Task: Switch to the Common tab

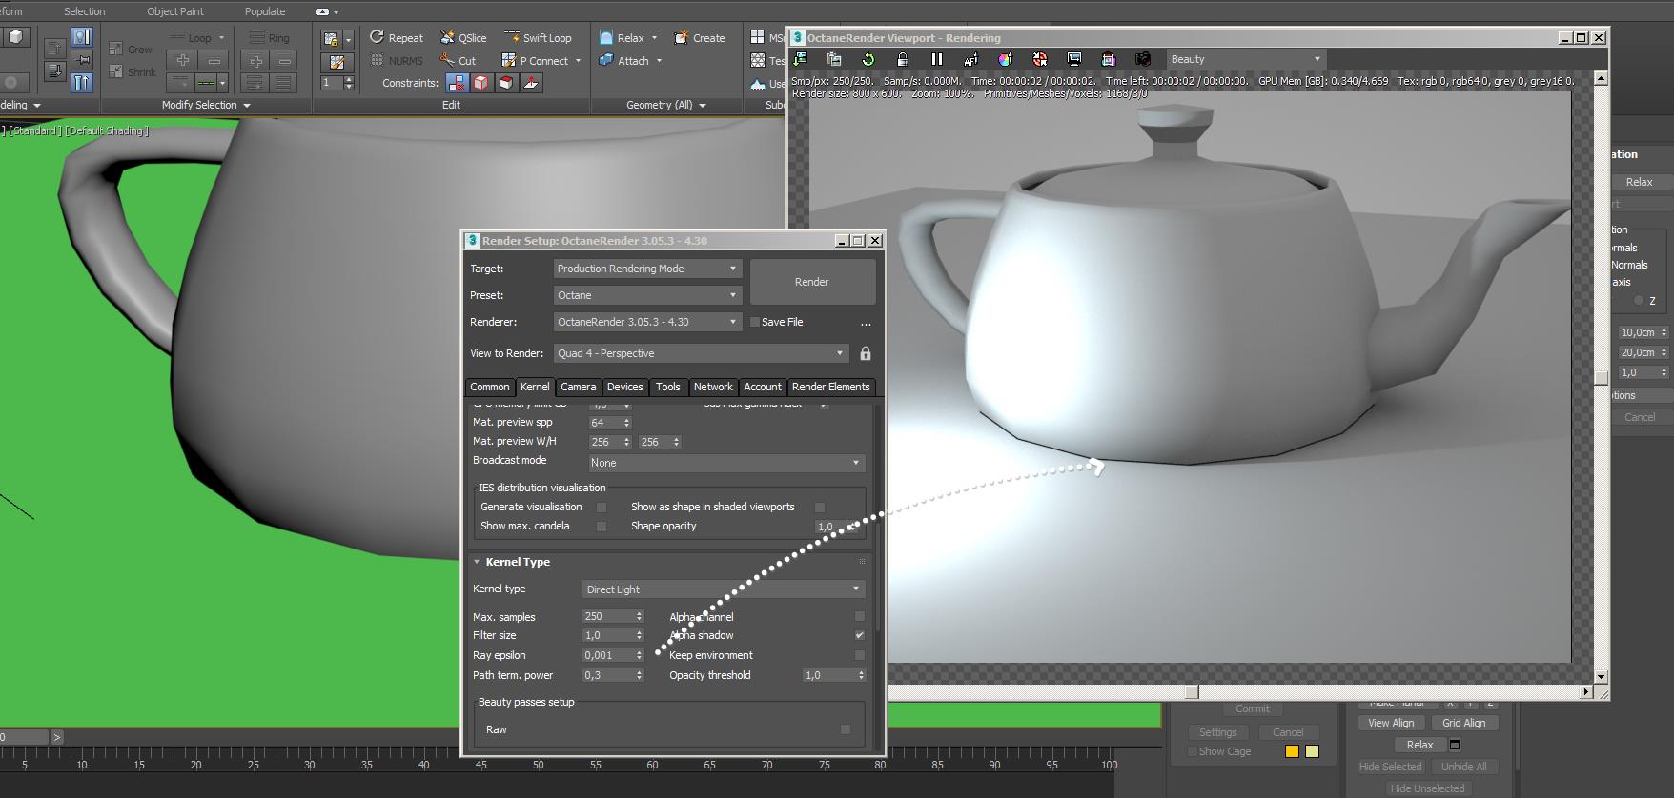Action: 490,387
